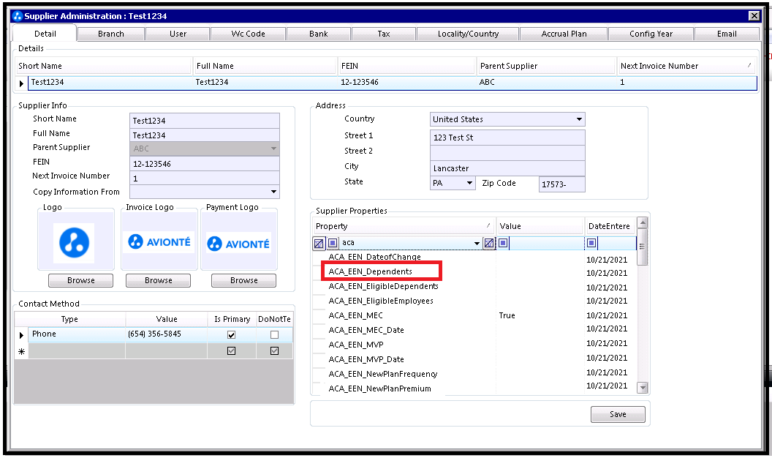Image resolution: width=772 pixels, height=458 pixels.
Task: Click the Value column filter operator icon
Action: click(x=503, y=243)
